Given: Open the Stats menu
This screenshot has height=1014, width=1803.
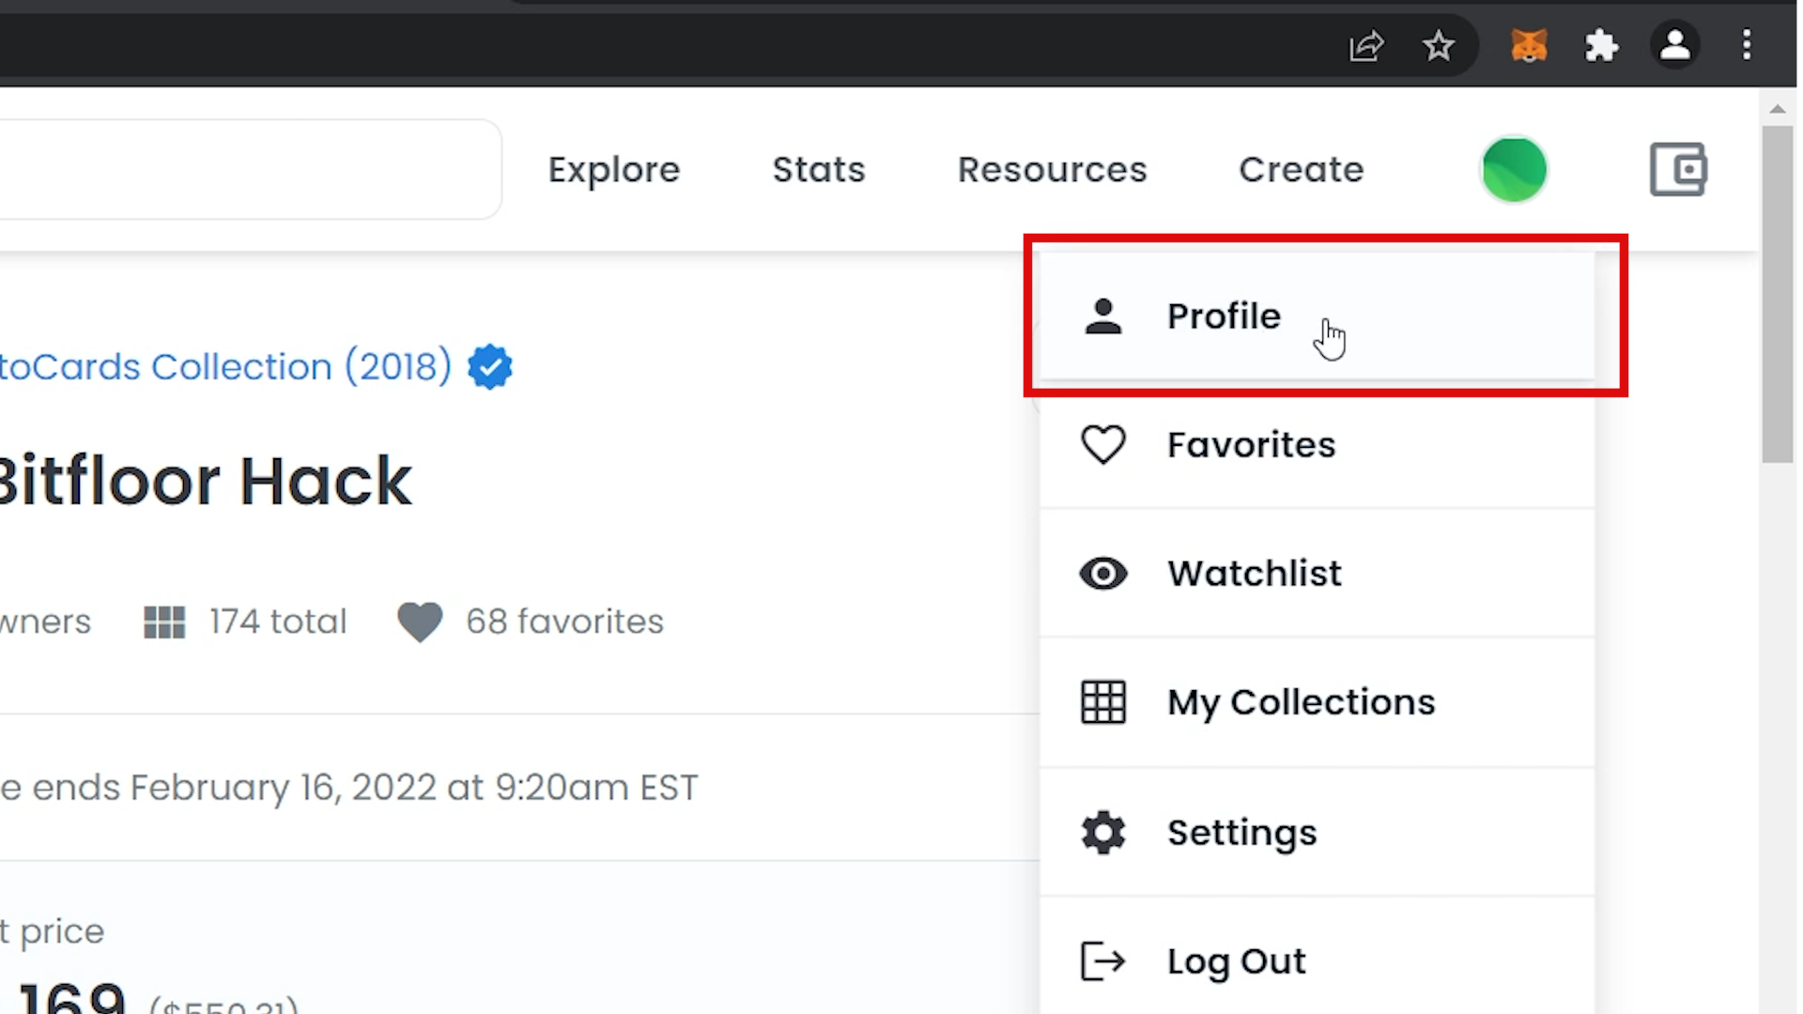Looking at the screenshot, I should coord(818,169).
